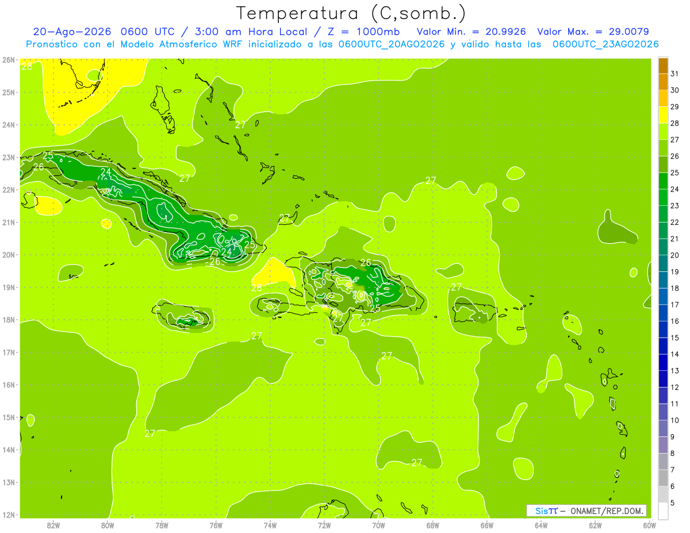Click the "64W" longitude axis label

[x=541, y=524]
